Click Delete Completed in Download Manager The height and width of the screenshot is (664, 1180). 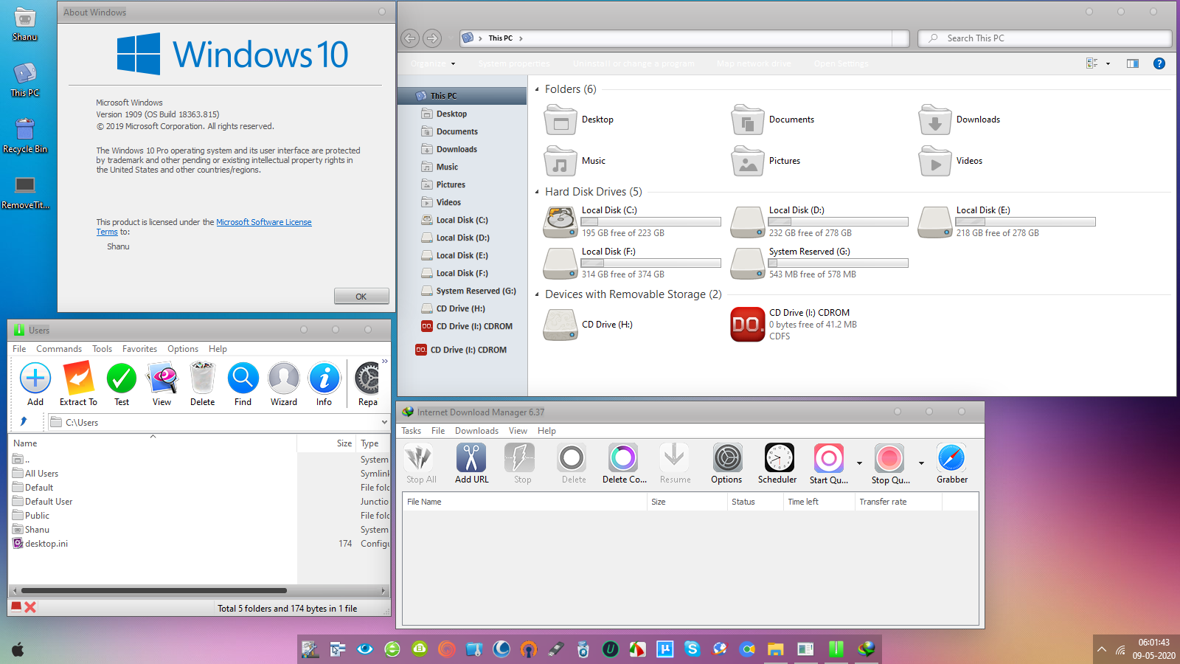(623, 458)
